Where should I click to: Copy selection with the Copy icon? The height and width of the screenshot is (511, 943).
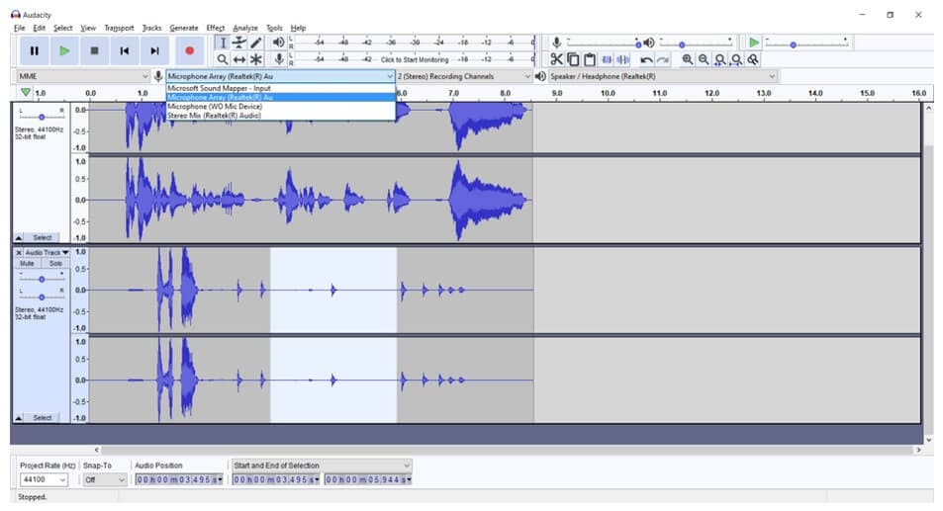[x=573, y=59]
